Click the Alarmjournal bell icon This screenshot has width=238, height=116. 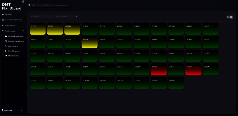3,25
